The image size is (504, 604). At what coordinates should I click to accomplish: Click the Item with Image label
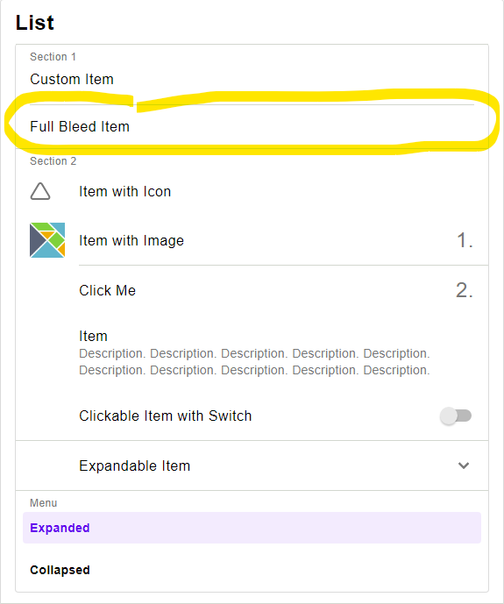[x=131, y=240]
